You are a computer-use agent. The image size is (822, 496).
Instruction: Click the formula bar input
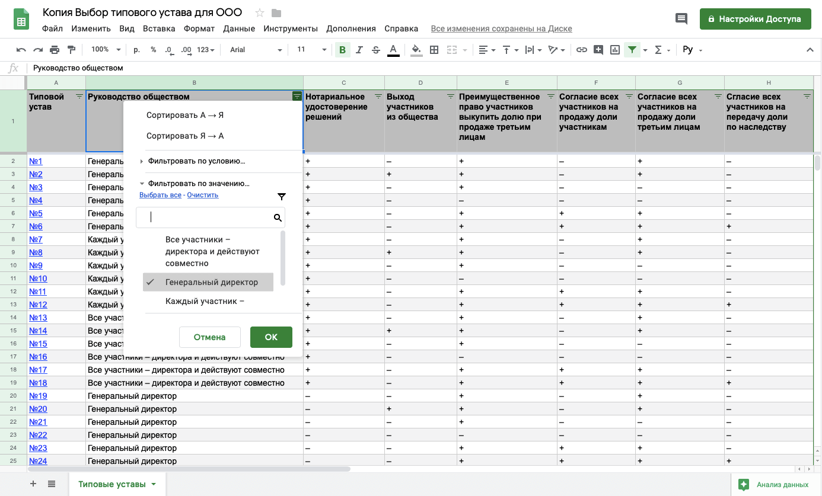point(424,68)
